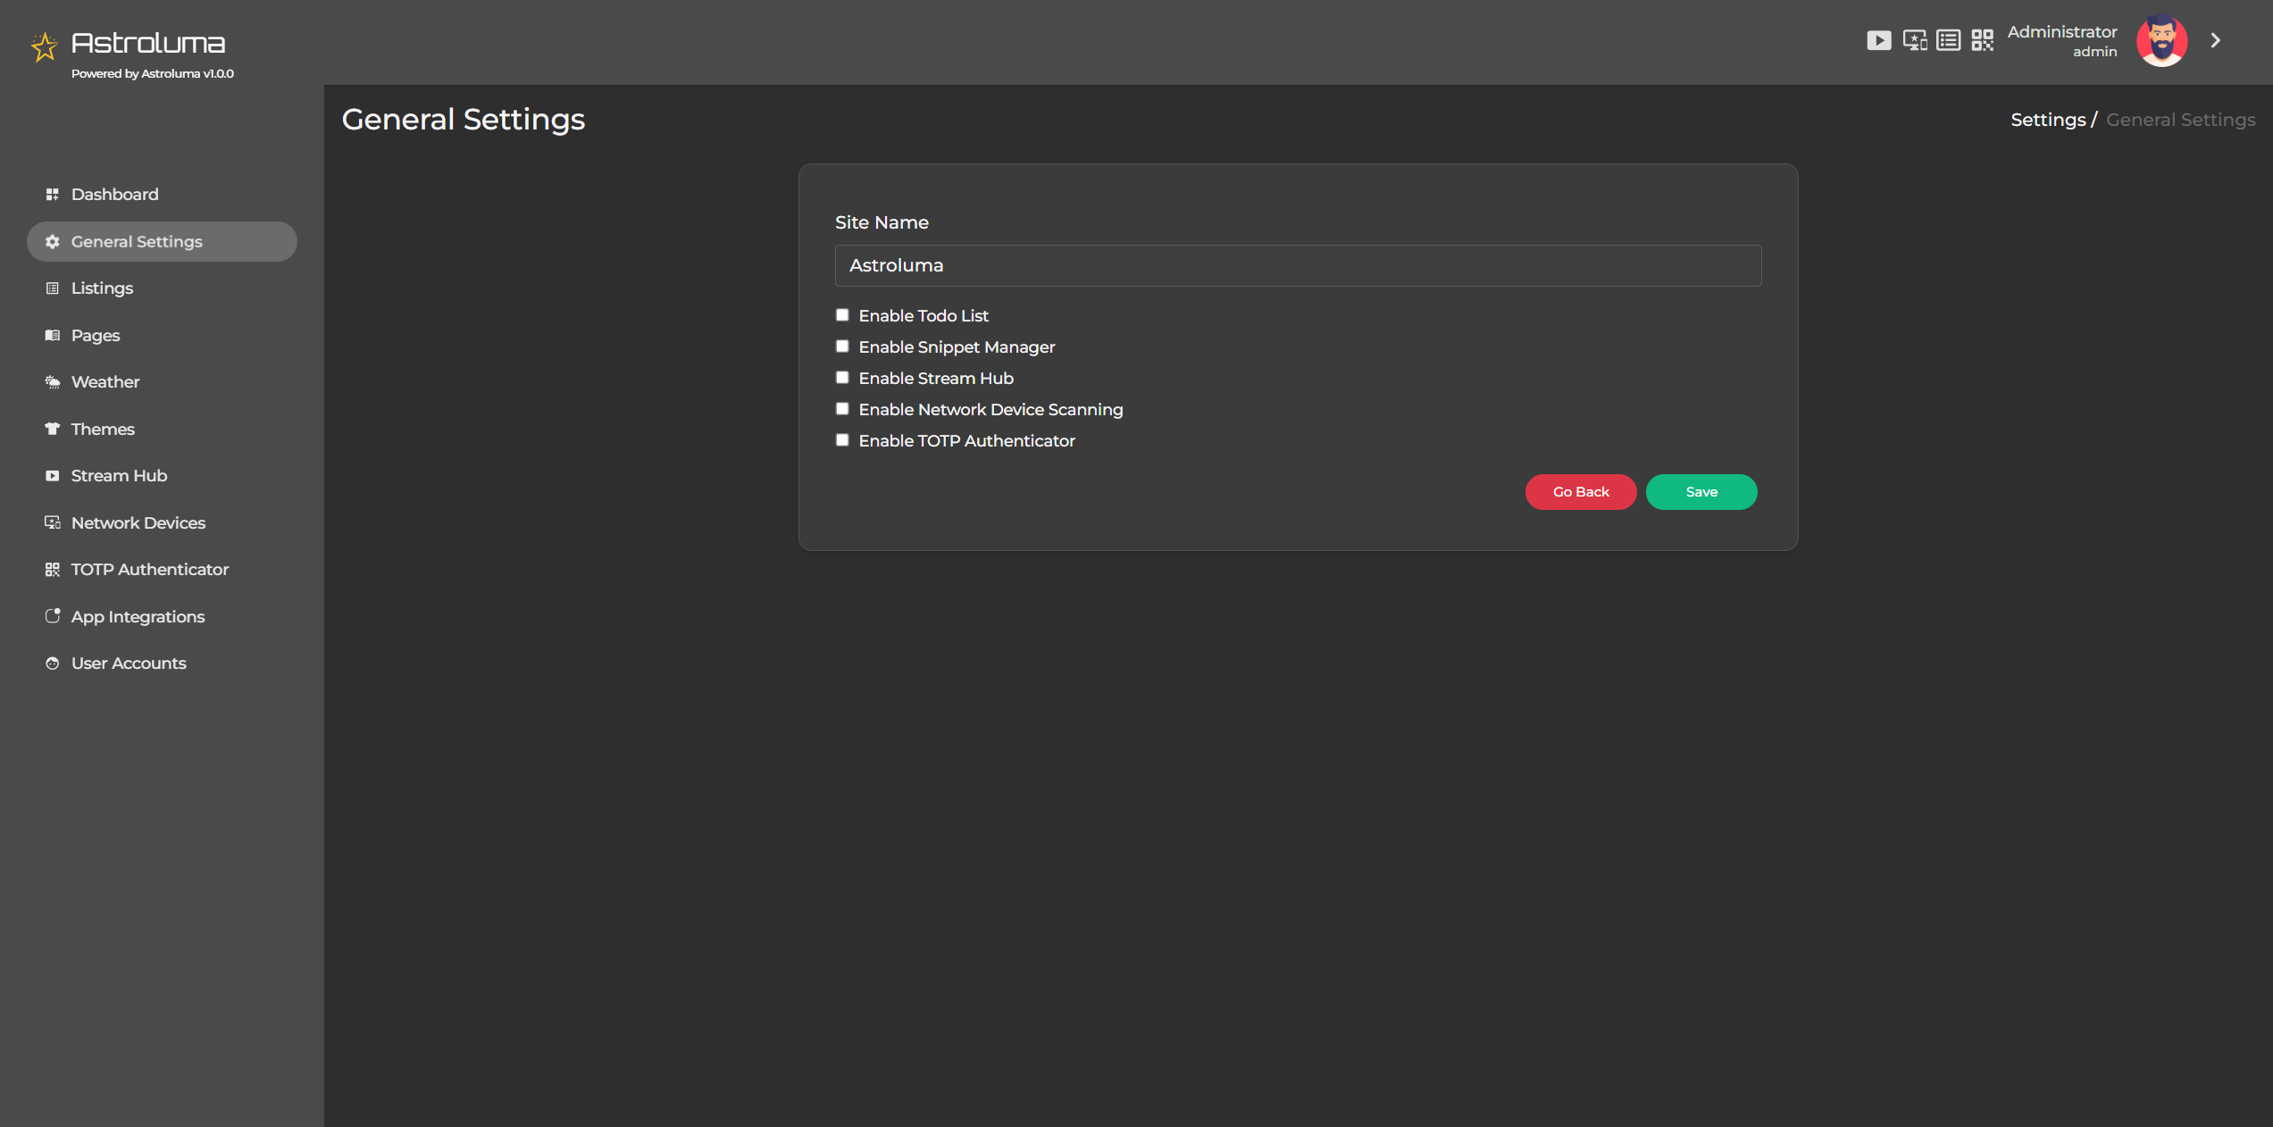Enable Network Device Scanning checkbox
This screenshot has width=2273, height=1127.
click(x=840, y=407)
